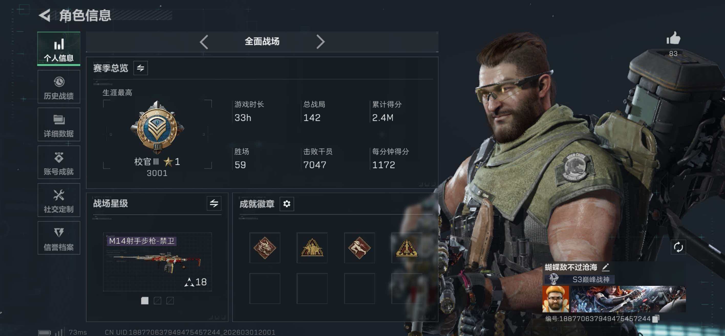The image size is (725, 336).
Task: Open the 账号成就 account achievements section
Action: tap(59, 162)
